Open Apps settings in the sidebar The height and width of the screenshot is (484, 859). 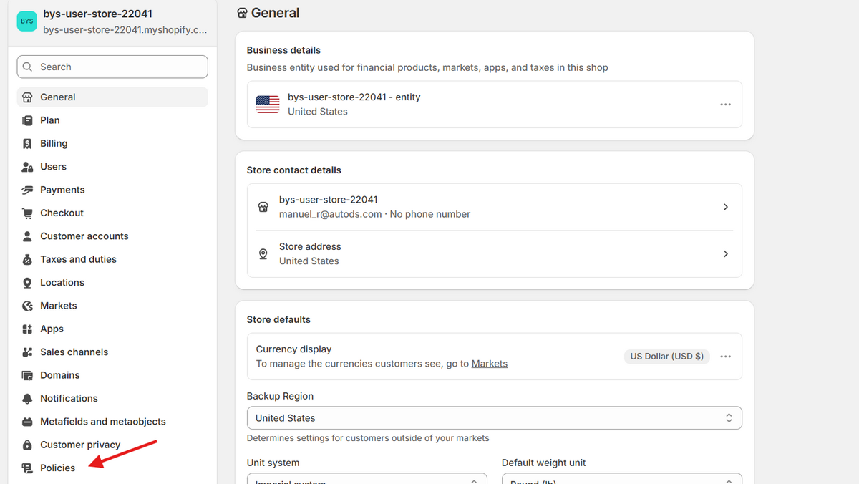[112, 329]
